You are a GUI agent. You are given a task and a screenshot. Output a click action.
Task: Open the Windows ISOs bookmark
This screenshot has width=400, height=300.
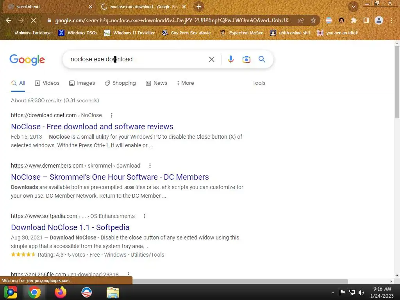[78, 33]
